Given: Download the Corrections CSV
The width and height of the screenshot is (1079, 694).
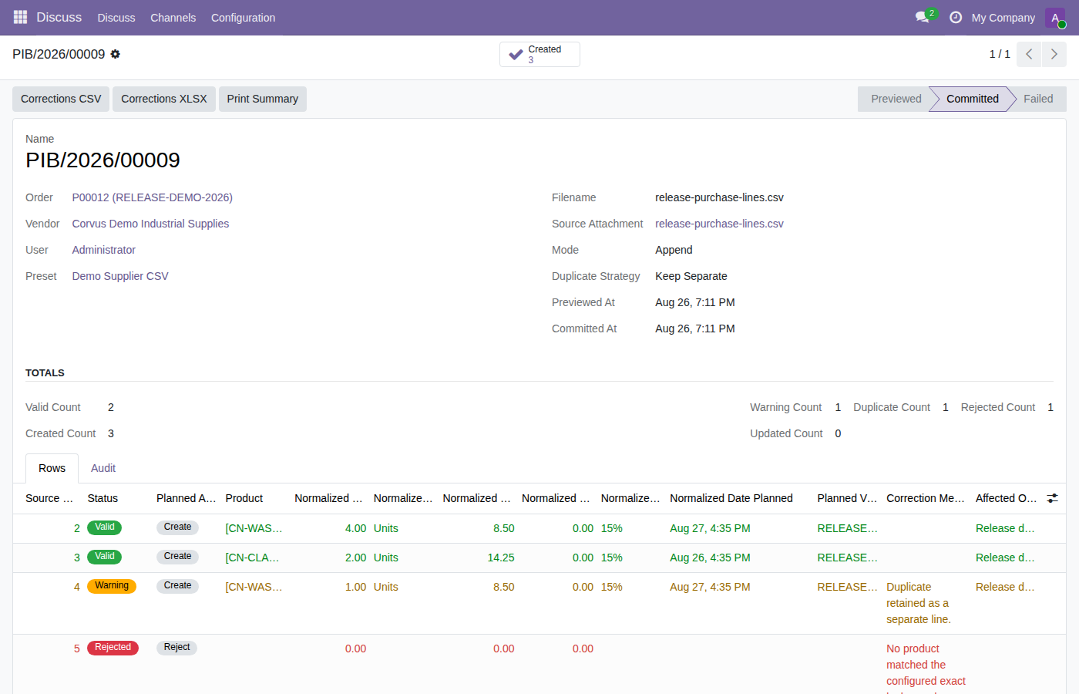Looking at the screenshot, I should point(61,99).
